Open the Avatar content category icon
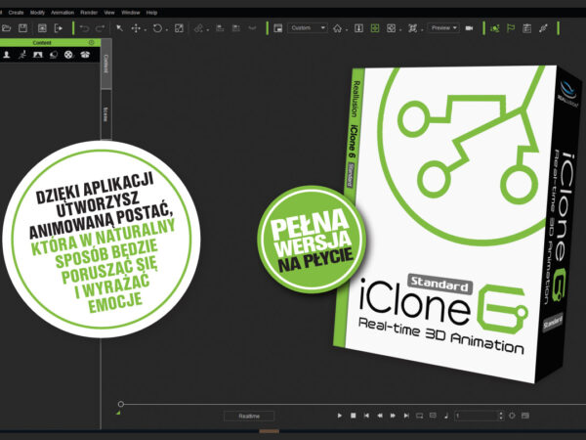 tap(7, 56)
